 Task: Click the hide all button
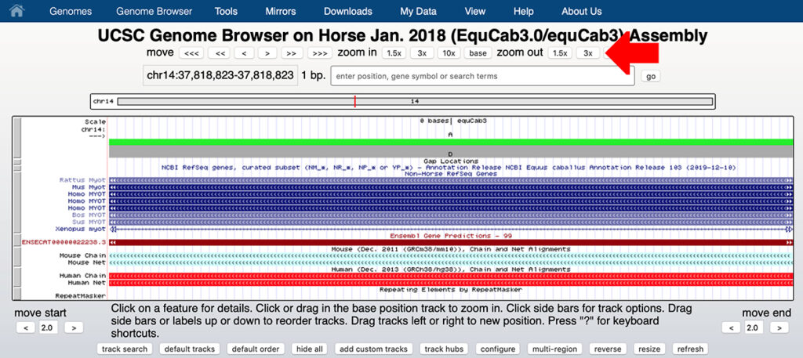coord(310,349)
